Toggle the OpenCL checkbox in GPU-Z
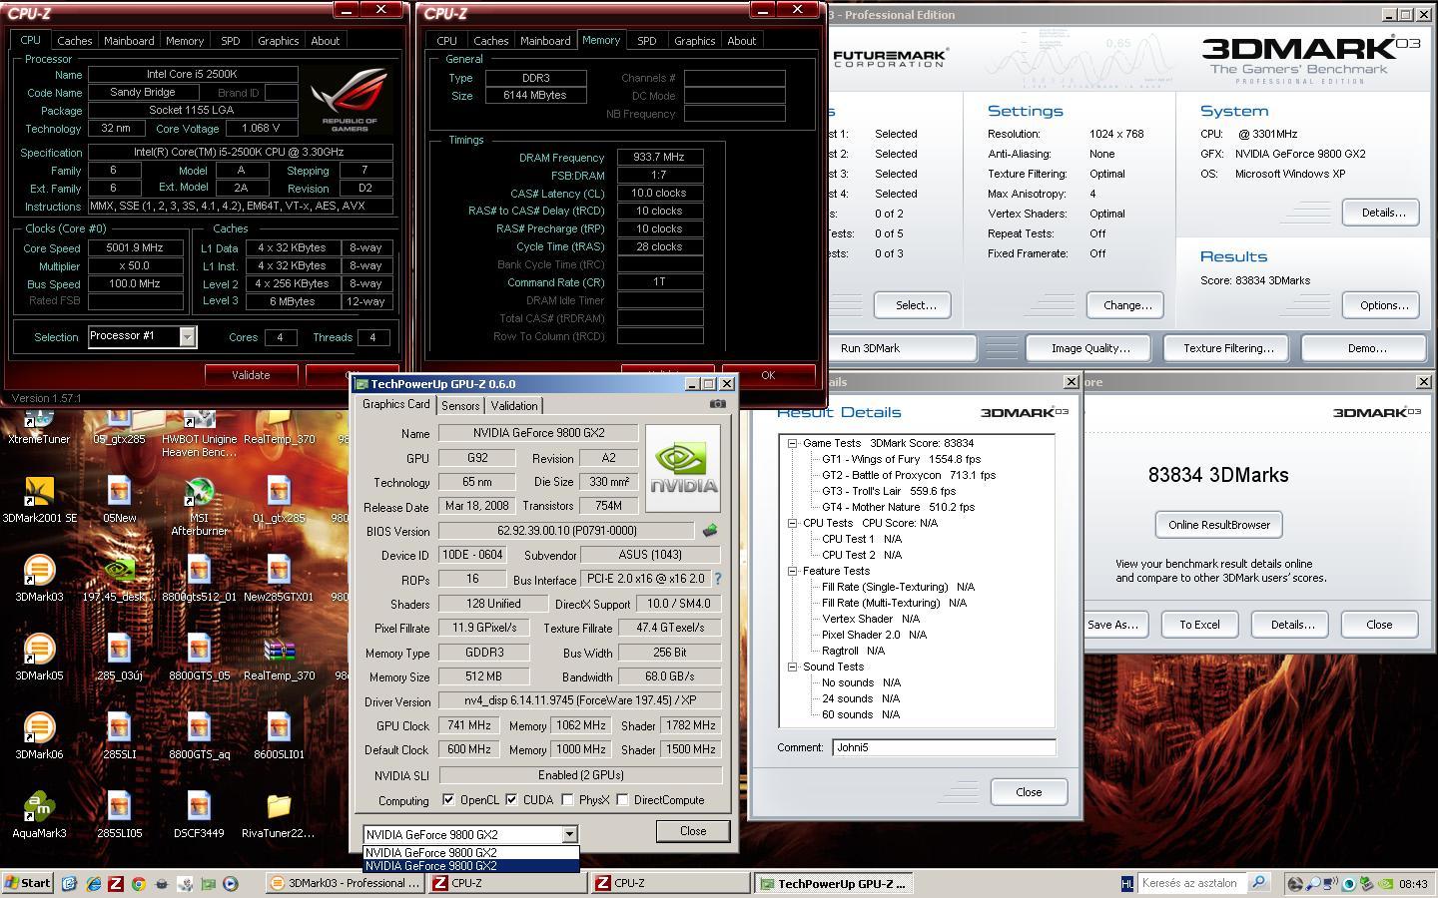 [448, 800]
